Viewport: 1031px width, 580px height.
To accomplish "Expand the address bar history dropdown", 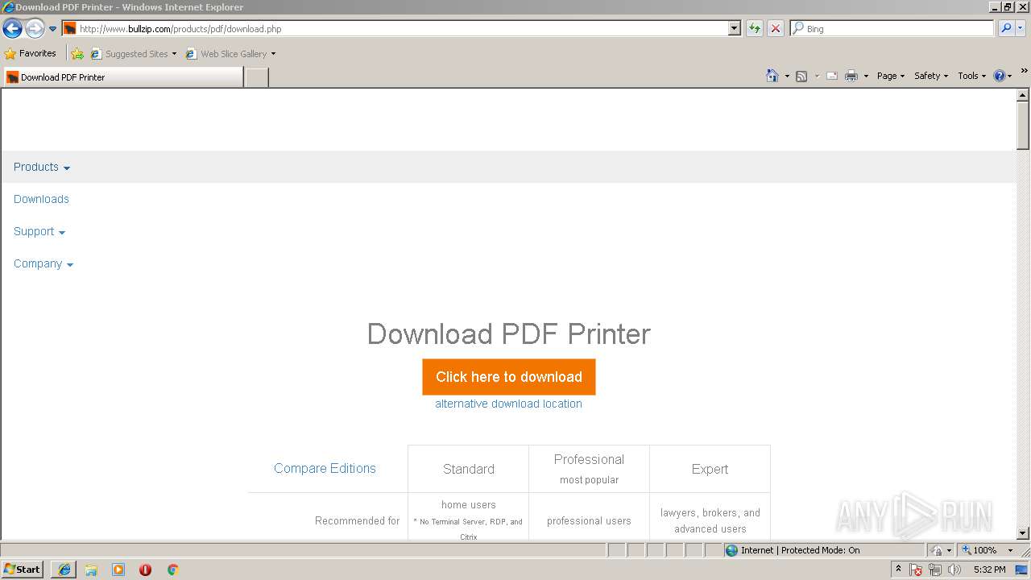I will click(734, 29).
